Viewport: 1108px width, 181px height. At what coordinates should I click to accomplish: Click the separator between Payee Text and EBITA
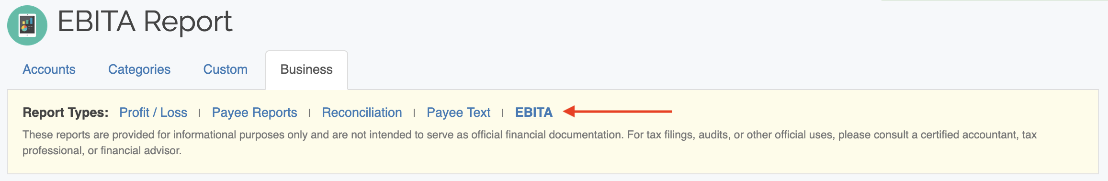tap(502, 113)
